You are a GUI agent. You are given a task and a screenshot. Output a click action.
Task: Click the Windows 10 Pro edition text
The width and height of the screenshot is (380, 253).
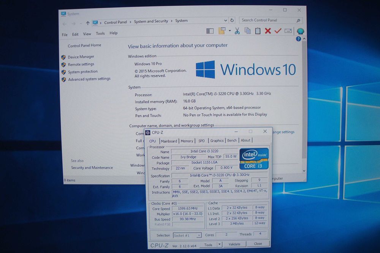pyautogui.click(x=148, y=64)
